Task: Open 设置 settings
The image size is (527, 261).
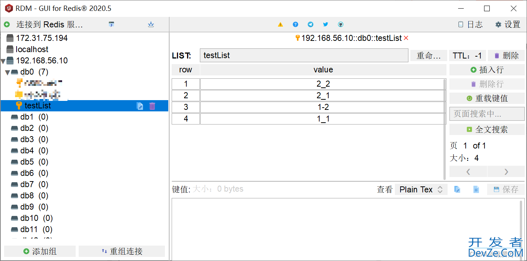Action: [507, 24]
